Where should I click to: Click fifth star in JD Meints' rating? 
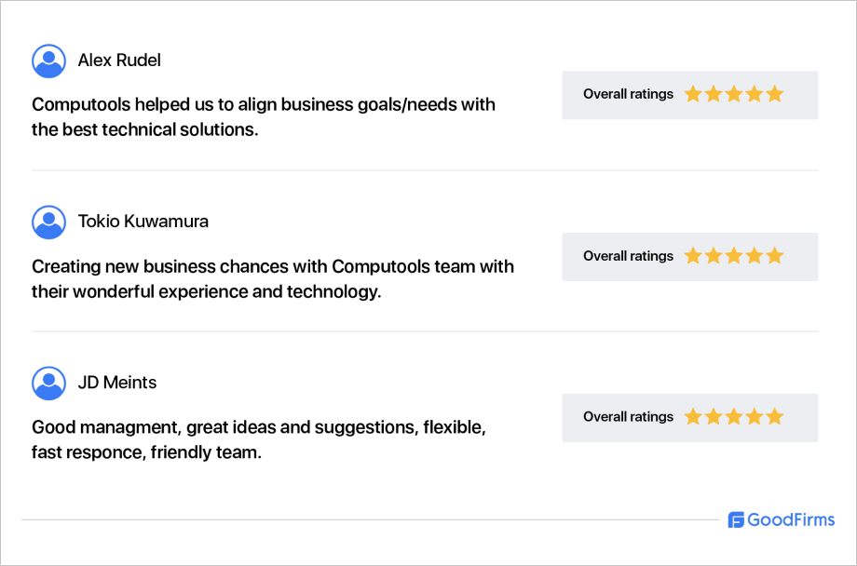tap(775, 417)
